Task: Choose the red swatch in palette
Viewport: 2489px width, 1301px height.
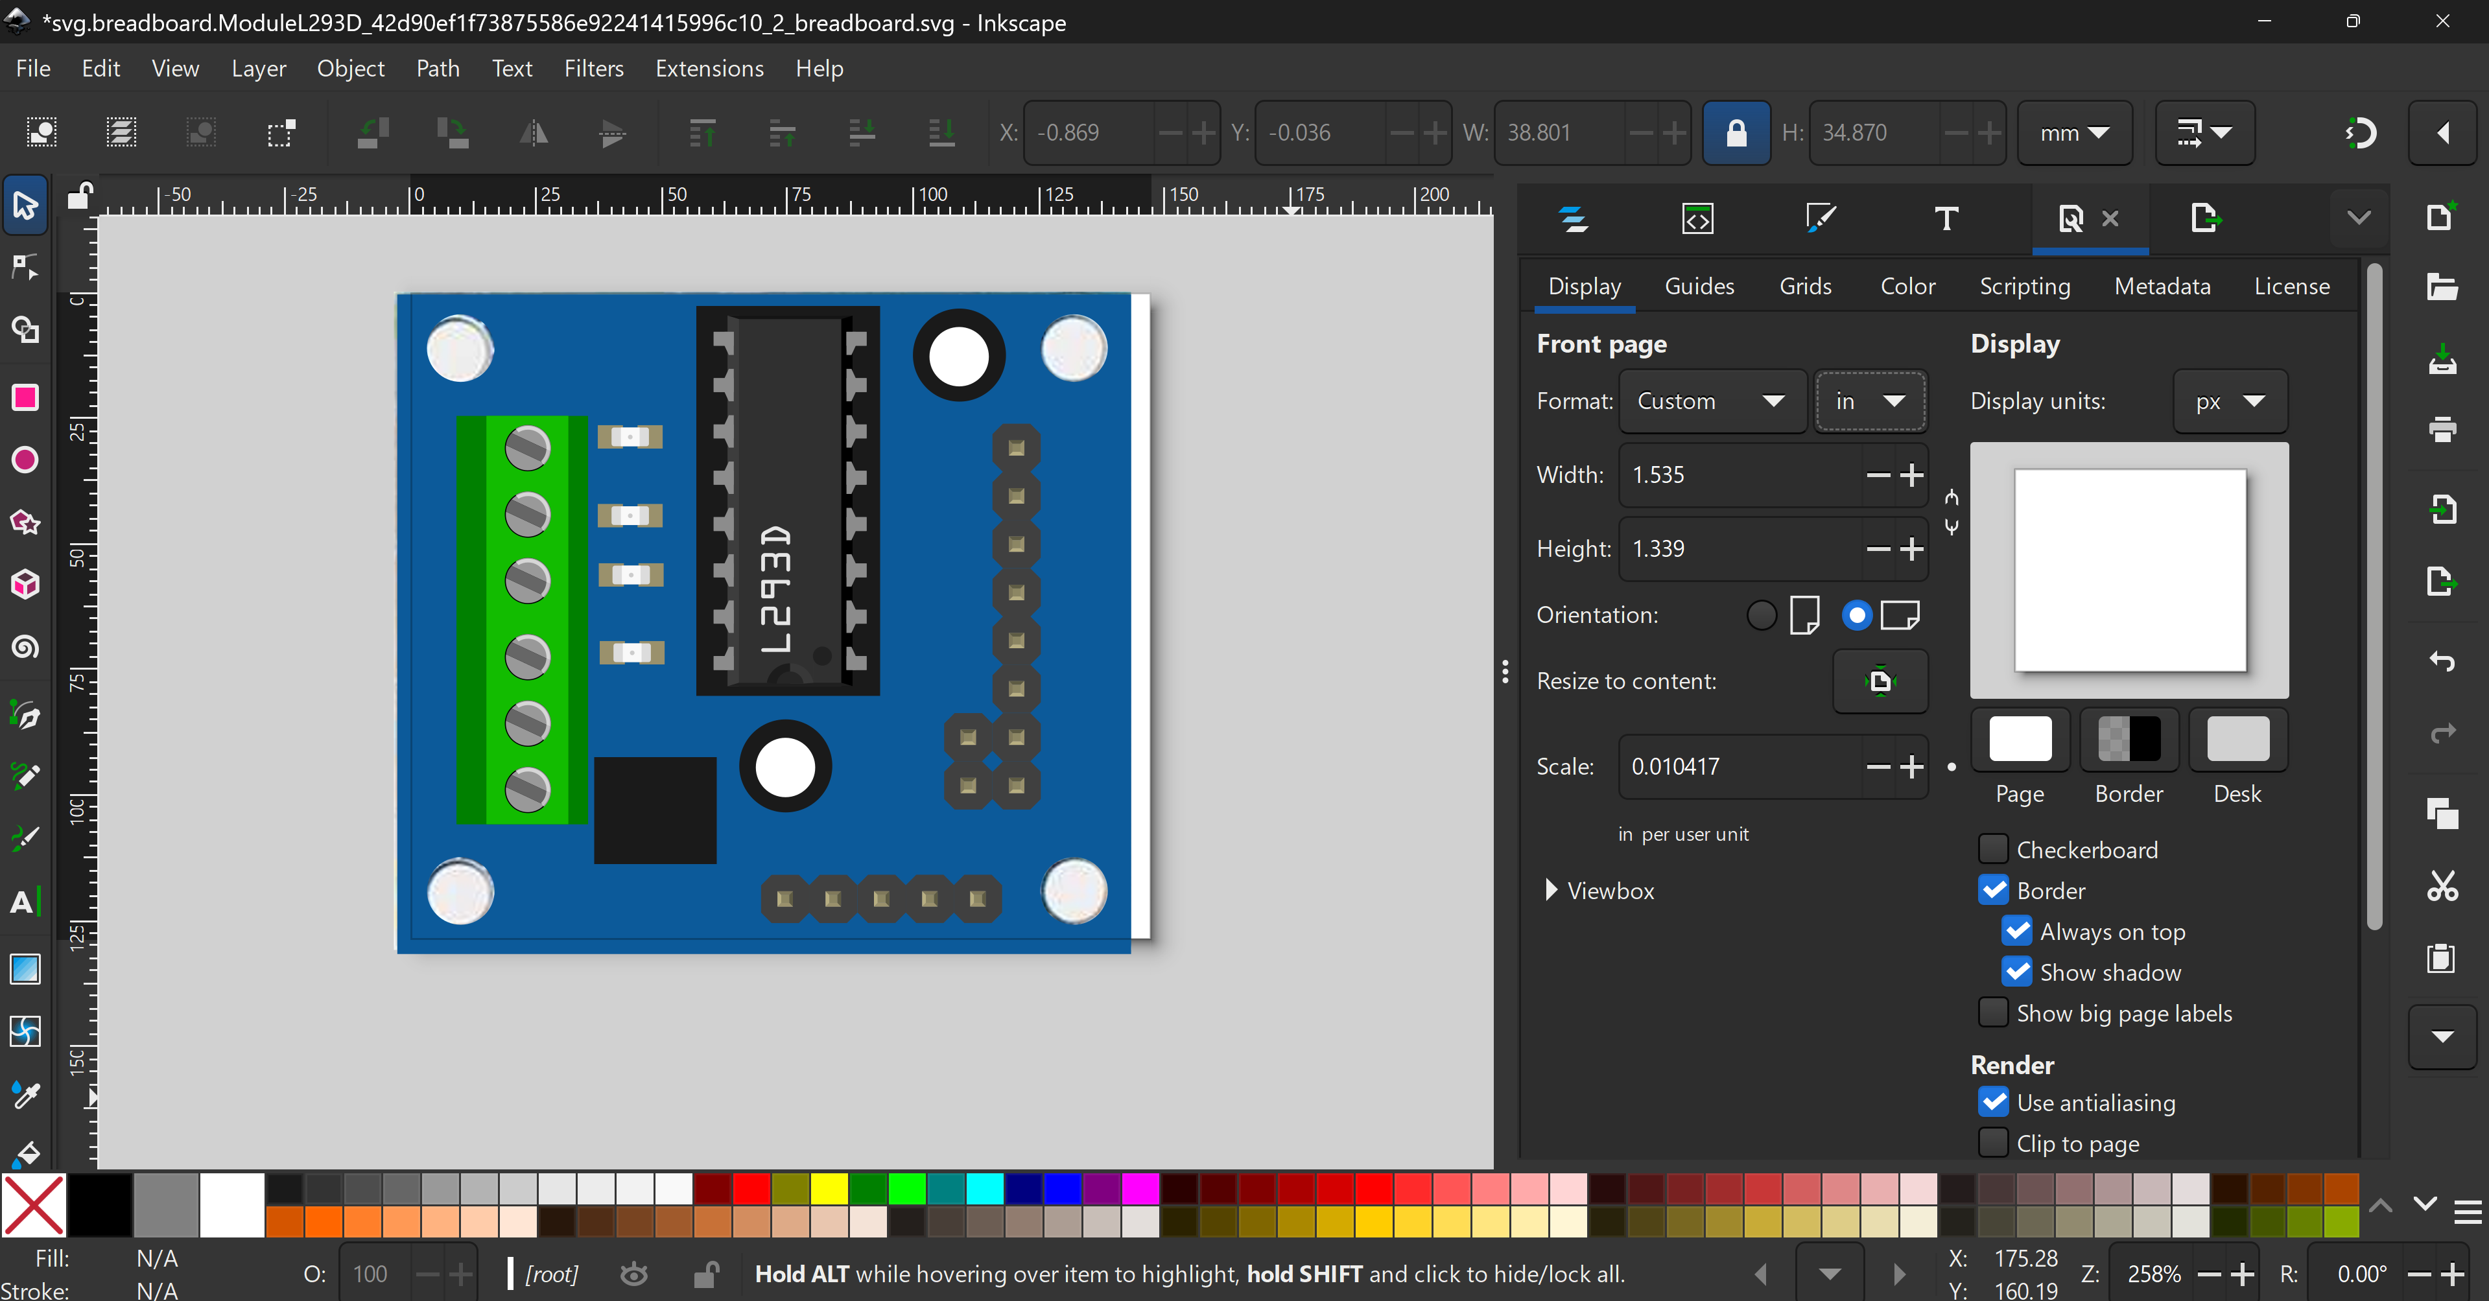Action: coord(751,1188)
